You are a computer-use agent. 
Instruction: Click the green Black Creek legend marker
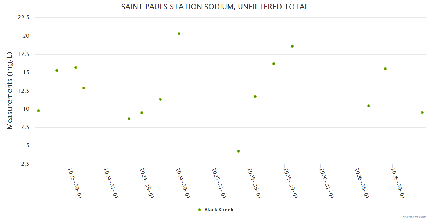click(x=200, y=210)
